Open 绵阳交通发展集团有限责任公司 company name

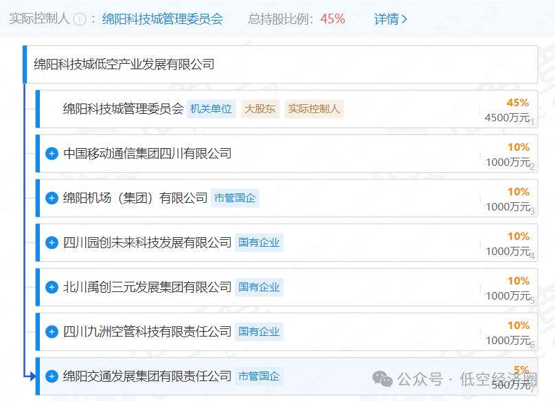click(x=147, y=376)
